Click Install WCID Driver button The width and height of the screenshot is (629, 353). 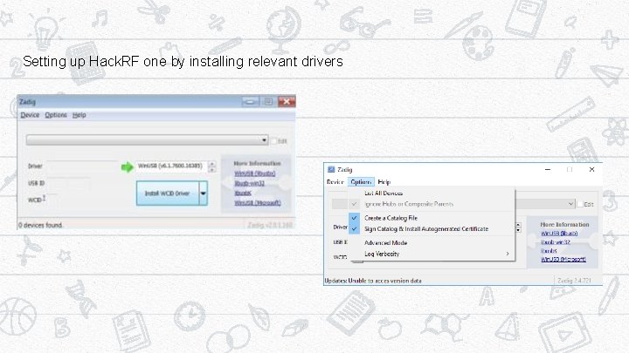pos(167,193)
